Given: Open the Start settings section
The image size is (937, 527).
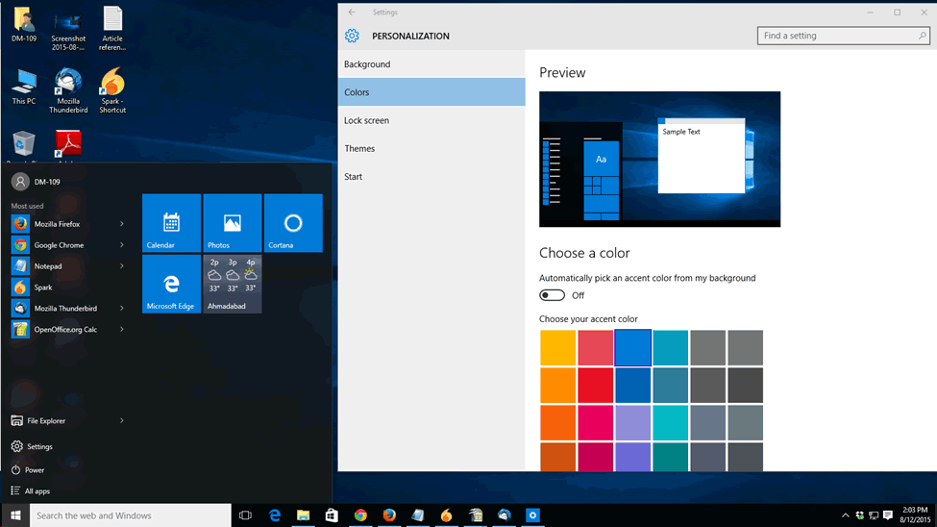Looking at the screenshot, I should [432, 176].
